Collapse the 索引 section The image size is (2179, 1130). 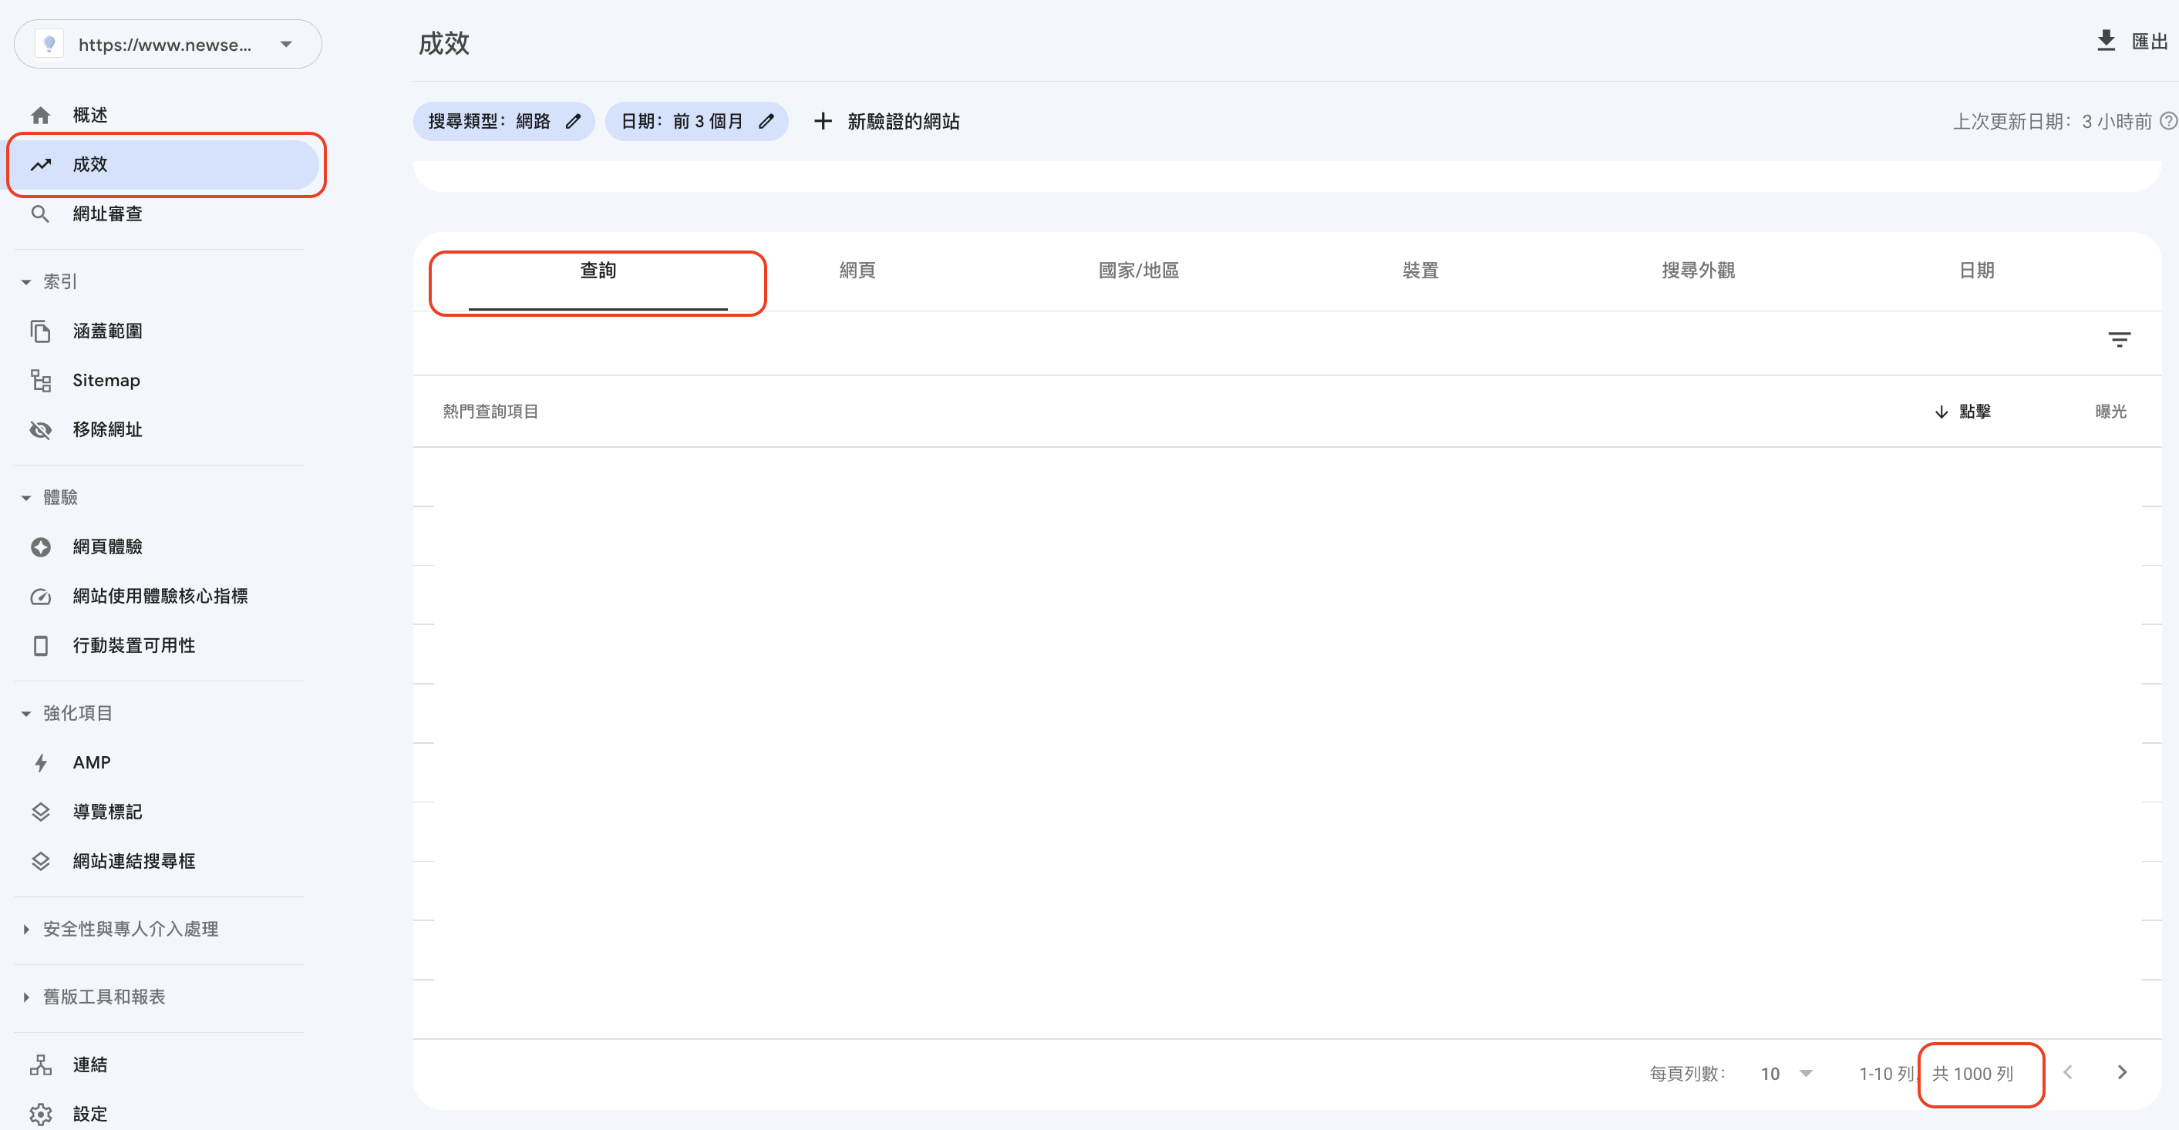click(x=26, y=281)
